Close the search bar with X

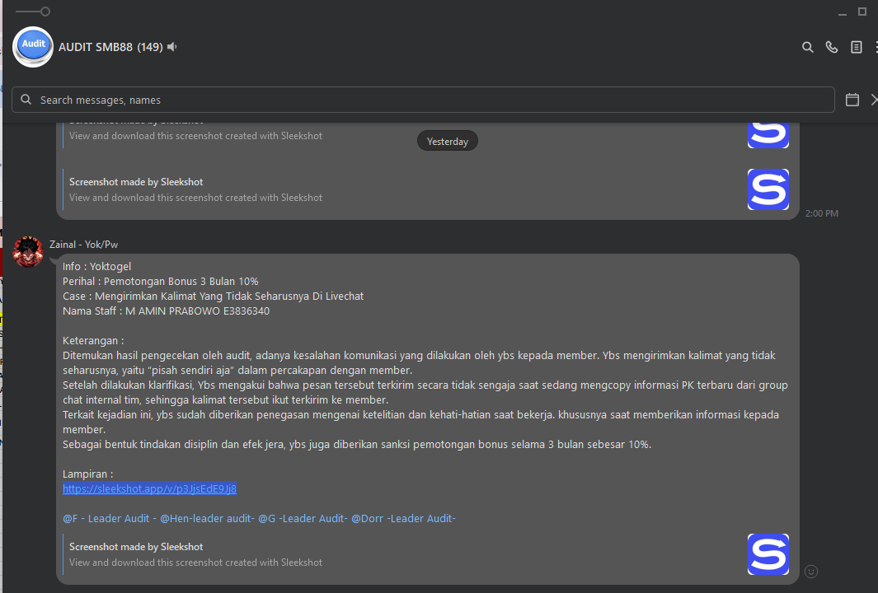(x=874, y=100)
